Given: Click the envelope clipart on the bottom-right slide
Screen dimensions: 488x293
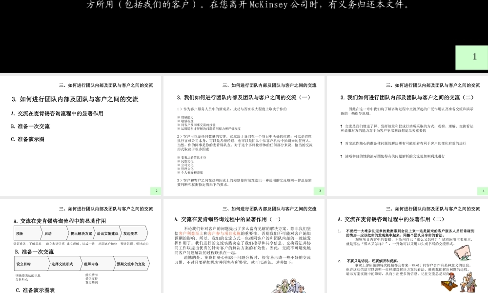Looking at the screenshot, I should coord(462,253).
